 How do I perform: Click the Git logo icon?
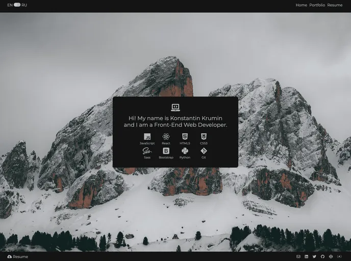coord(204,151)
